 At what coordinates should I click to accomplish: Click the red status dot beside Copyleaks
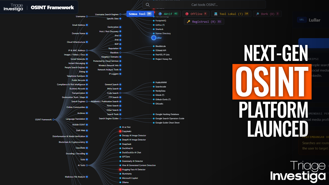coord(120,131)
